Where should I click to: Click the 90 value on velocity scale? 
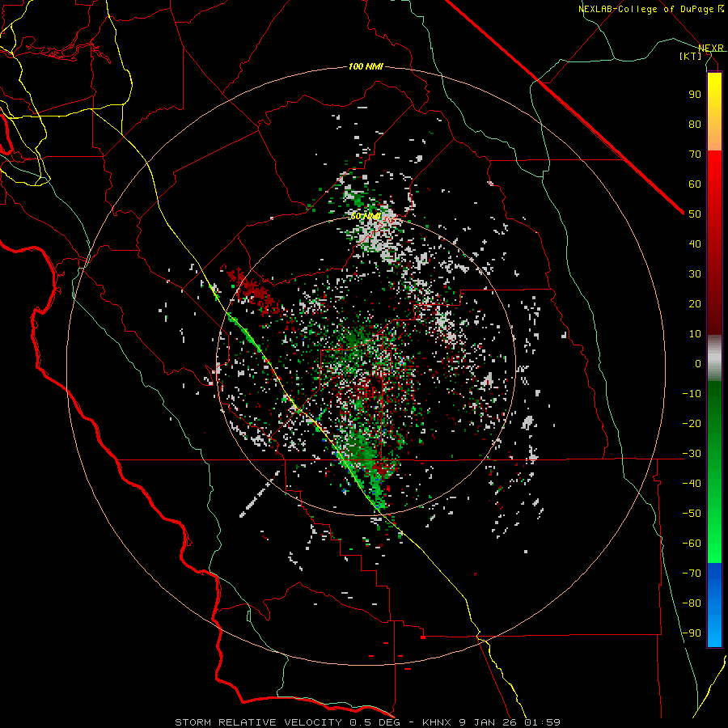tap(695, 95)
